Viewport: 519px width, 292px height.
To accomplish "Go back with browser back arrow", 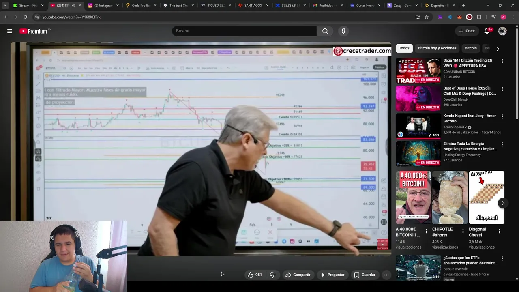I will click(6, 17).
